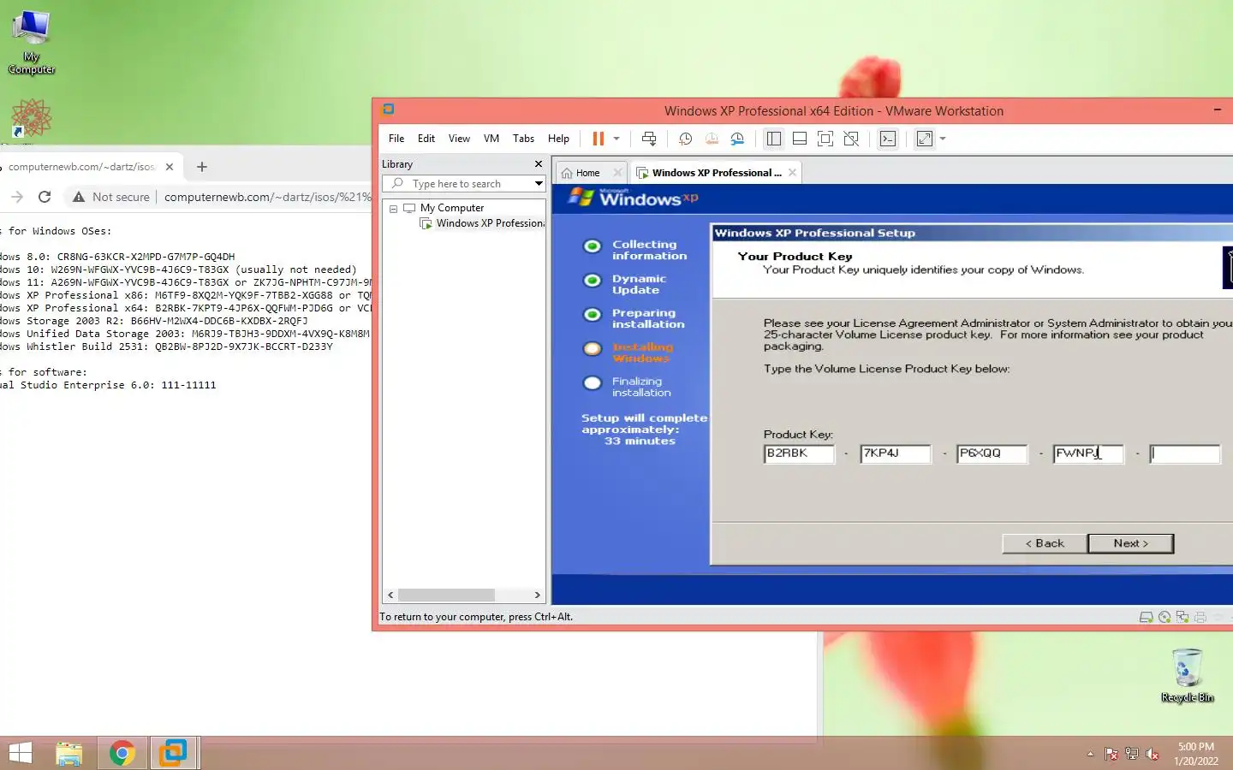Click the Chrome address bar URL
This screenshot has width=1233, height=770.
click(x=267, y=197)
